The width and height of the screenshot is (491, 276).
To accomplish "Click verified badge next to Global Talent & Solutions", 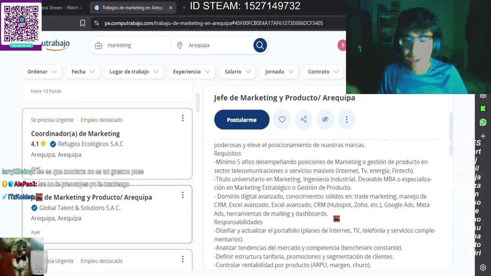I will tap(34, 208).
